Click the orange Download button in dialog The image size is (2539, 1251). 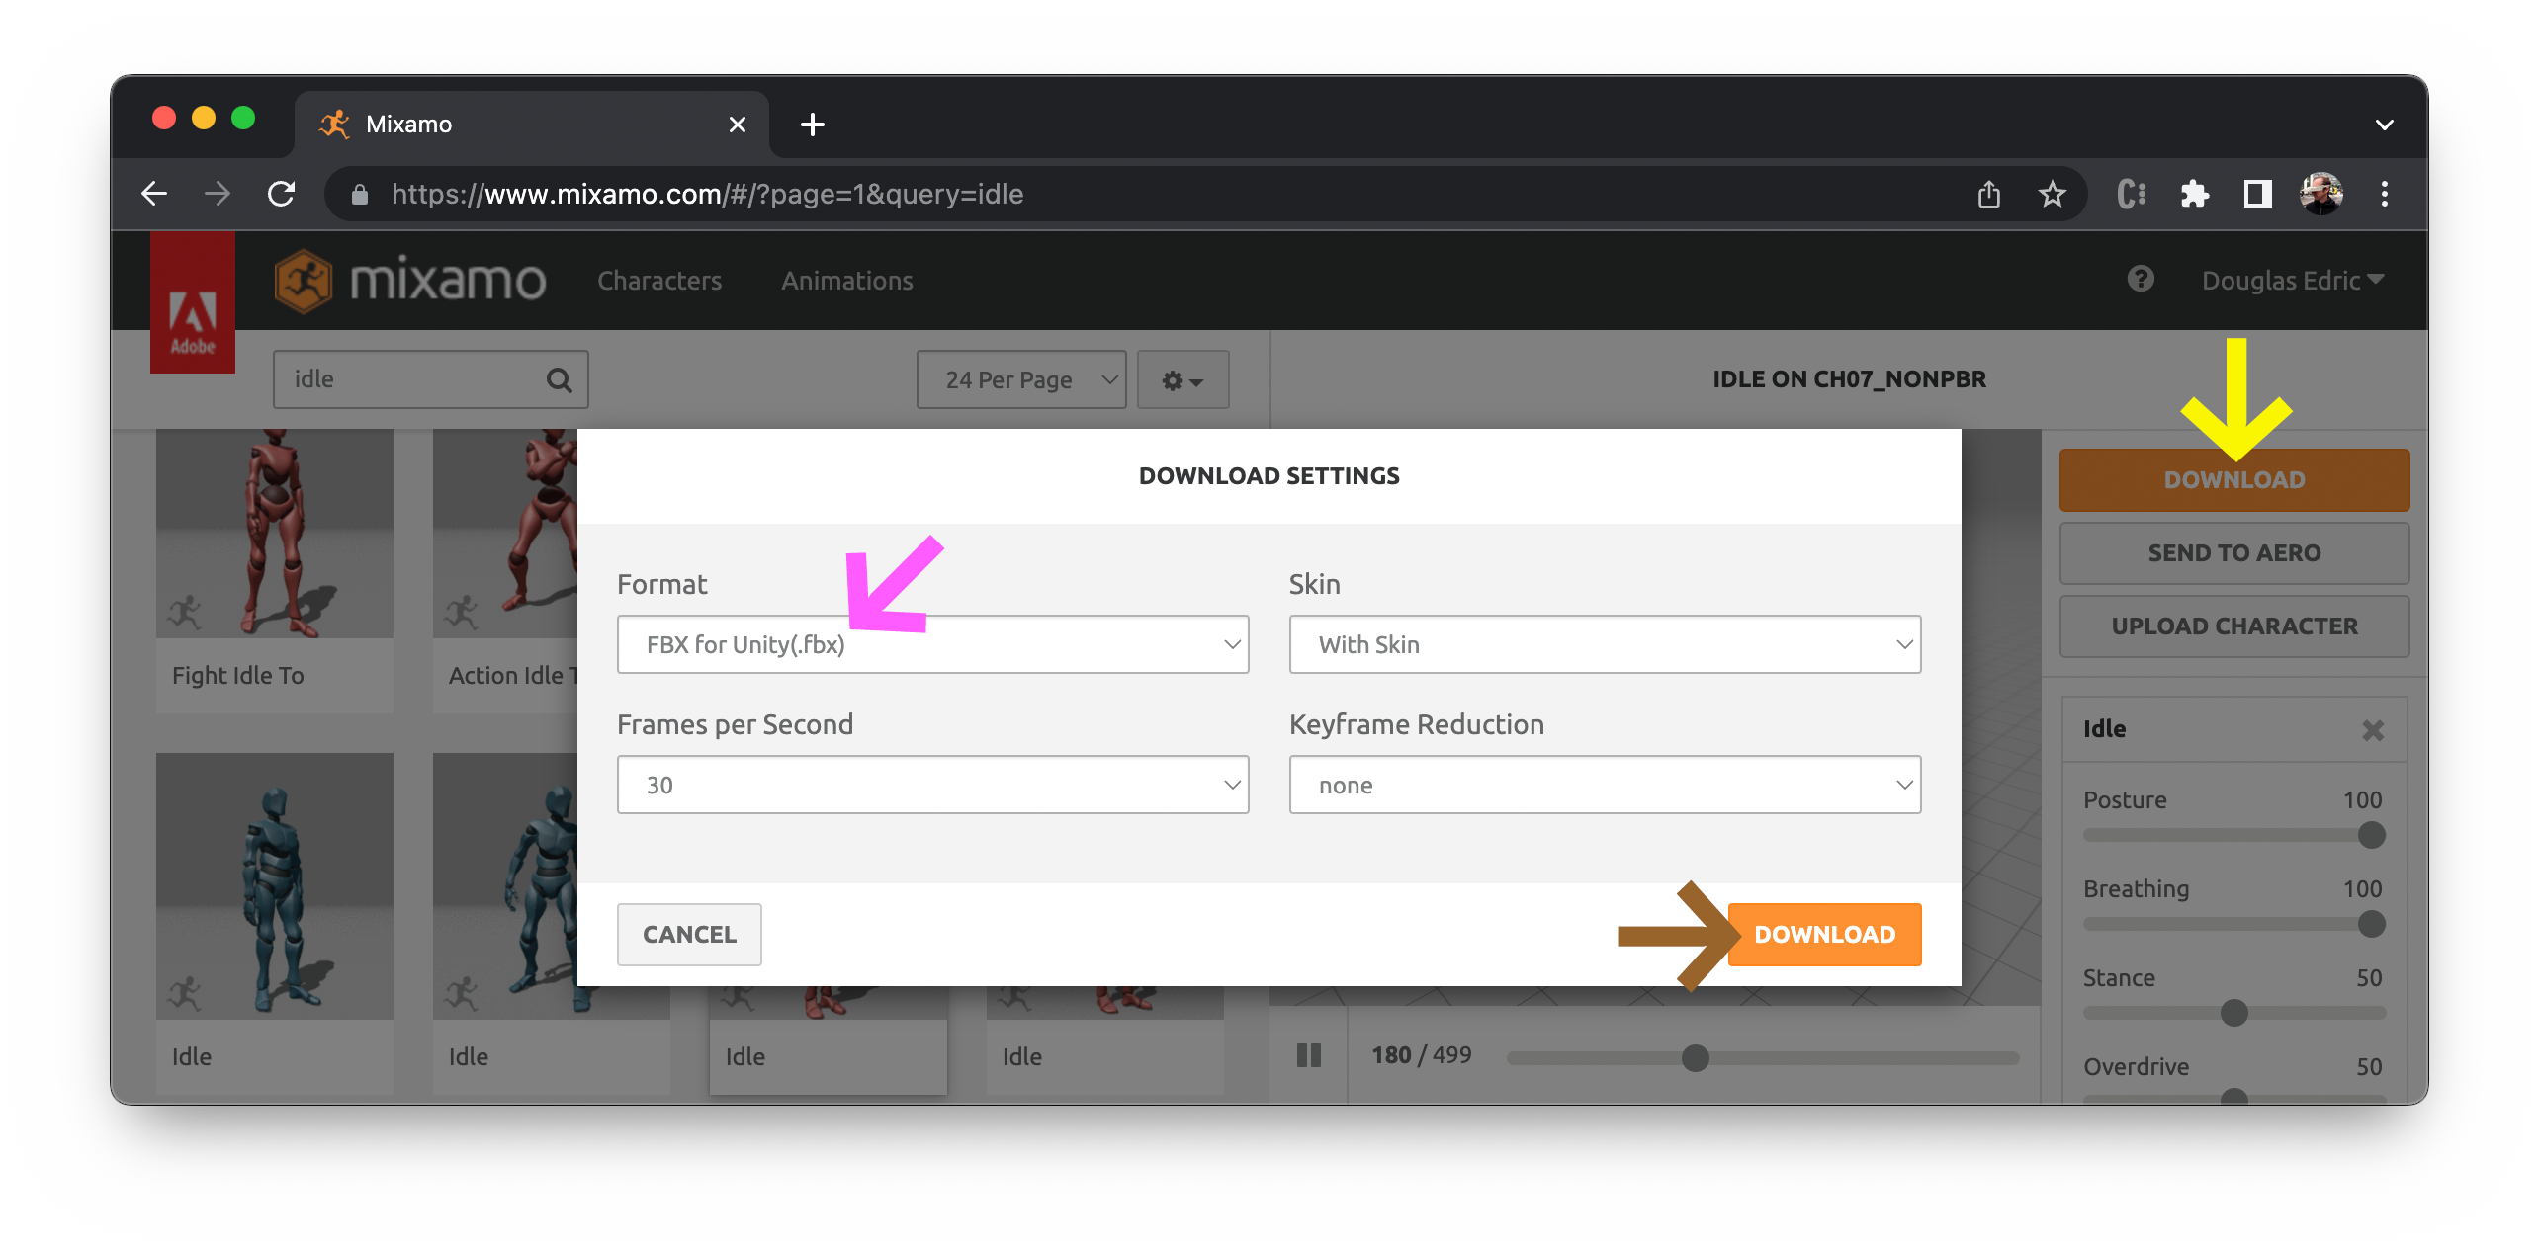click(1824, 934)
